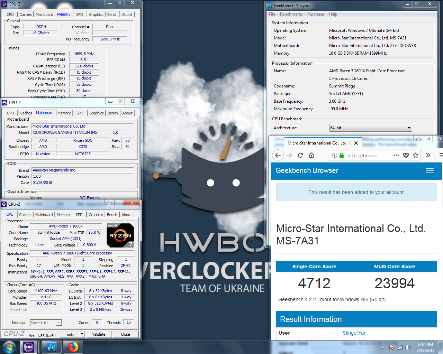This screenshot has width=443, height=354.
Task: Select CPU tab in middle CPU-Z mainboard window
Action: pos(11,113)
